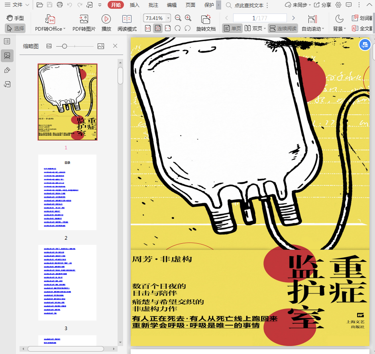Go to previous page arrow
The height and width of the screenshot is (354, 375).
pyautogui.click(x=226, y=18)
